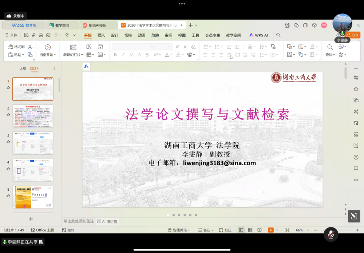Screen dimensions: 364x253
Task: Toggle the muted microphone button
Action: (x=331, y=235)
